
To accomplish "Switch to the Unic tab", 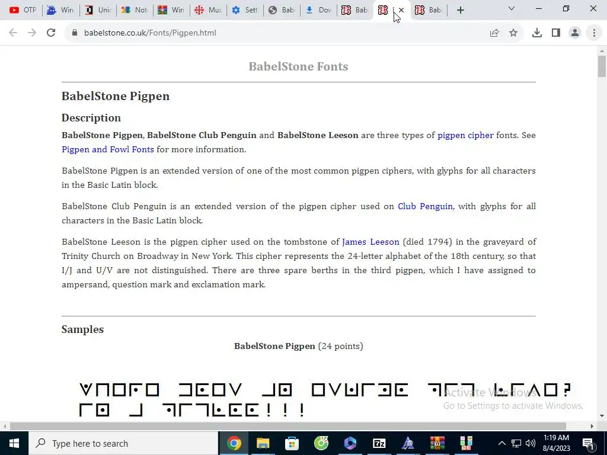I will [x=98, y=10].
